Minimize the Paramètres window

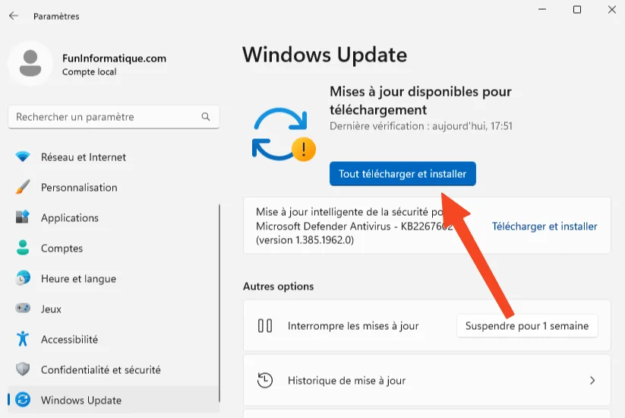542,9
